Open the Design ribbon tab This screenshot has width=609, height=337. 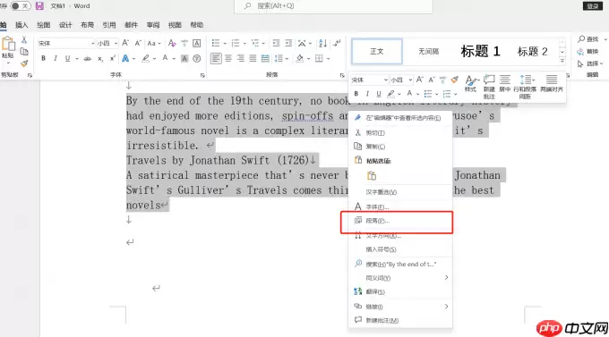point(65,25)
